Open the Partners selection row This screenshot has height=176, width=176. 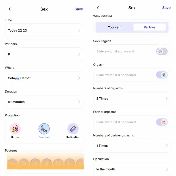44,54
